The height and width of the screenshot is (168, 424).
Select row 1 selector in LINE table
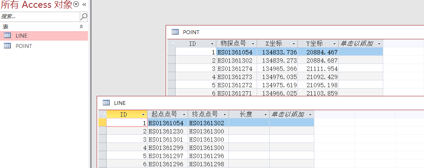(x=102, y=123)
